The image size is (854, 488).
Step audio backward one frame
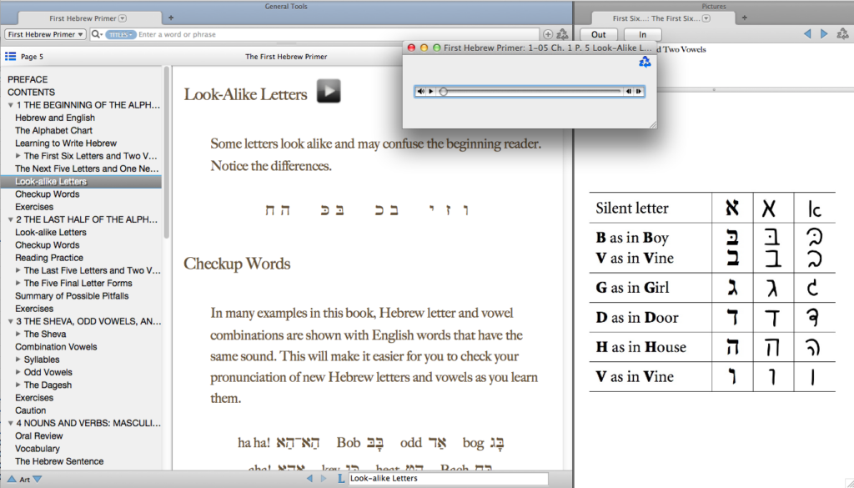click(x=628, y=92)
